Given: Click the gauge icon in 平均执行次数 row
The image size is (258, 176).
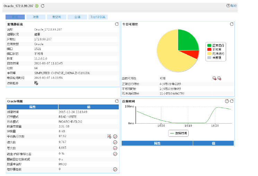Looking at the screenshot, I should (115, 136).
